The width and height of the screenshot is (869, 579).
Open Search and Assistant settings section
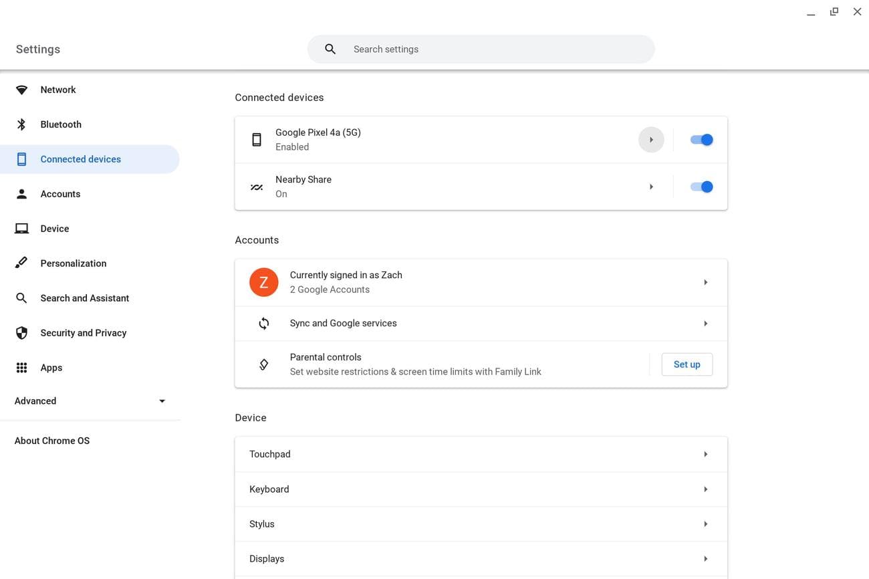(x=84, y=298)
